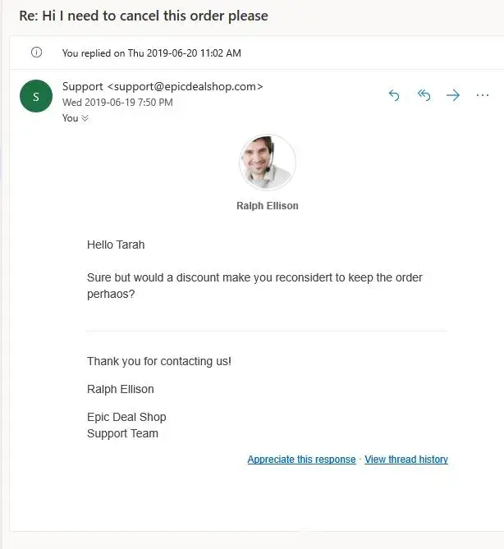Open the "Appreciate this response" link

pyautogui.click(x=301, y=460)
